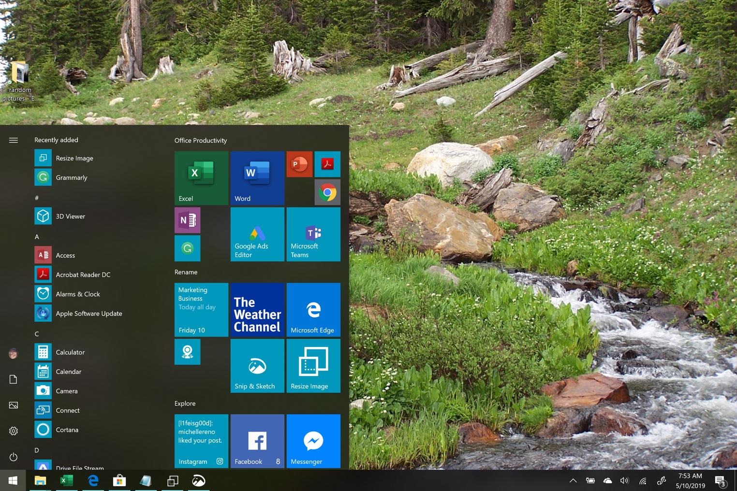The height and width of the screenshot is (491, 737).
Task: Open Apple Software Update
Action: pyautogui.click(x=97, y=313)
